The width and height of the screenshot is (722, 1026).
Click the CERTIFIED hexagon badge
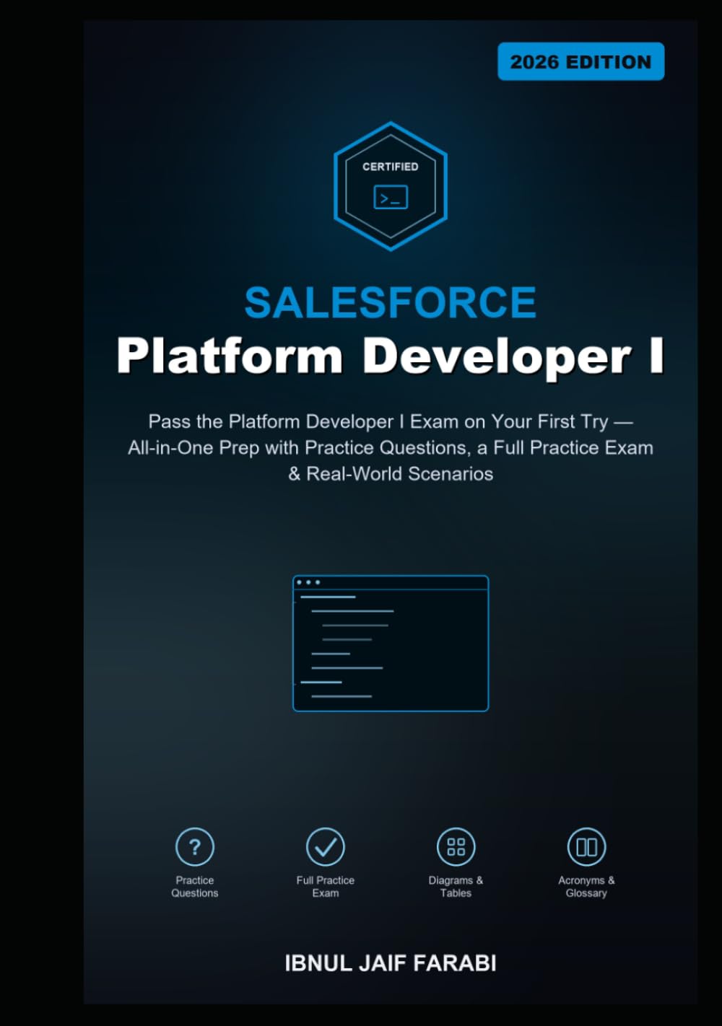pos(391,186)
